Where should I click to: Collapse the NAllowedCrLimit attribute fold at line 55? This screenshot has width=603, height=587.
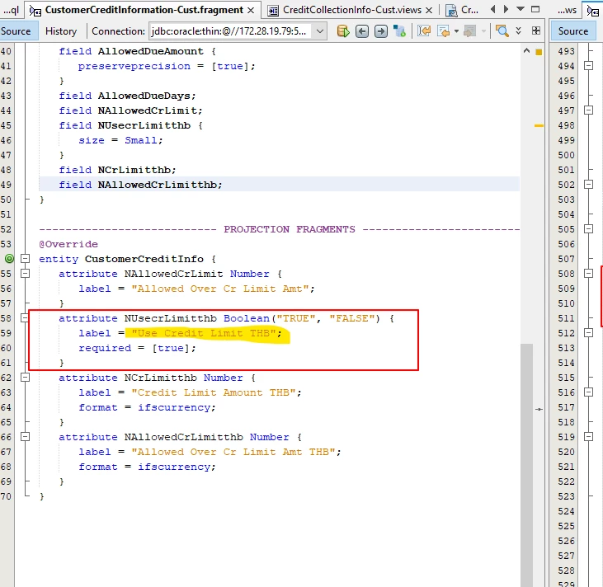click(x=25, y=274)
